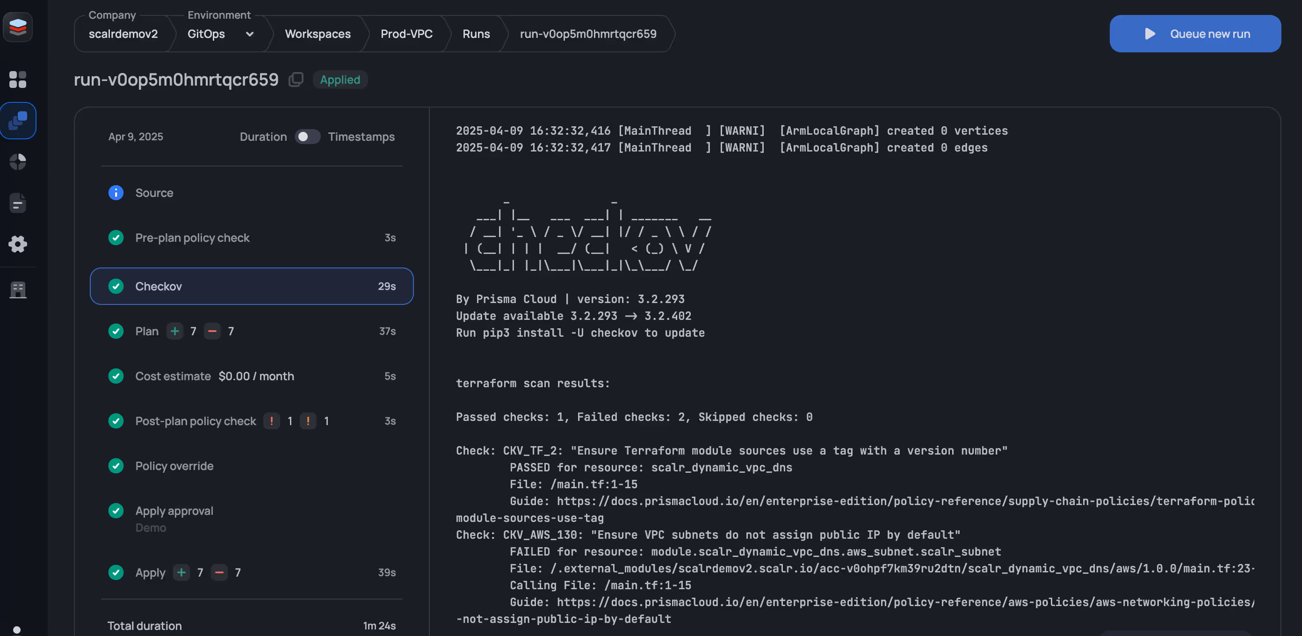Open the aws-networking-policies guide URL in log
This screenshot has height=636, width=1302.
[x=905, y=602]
